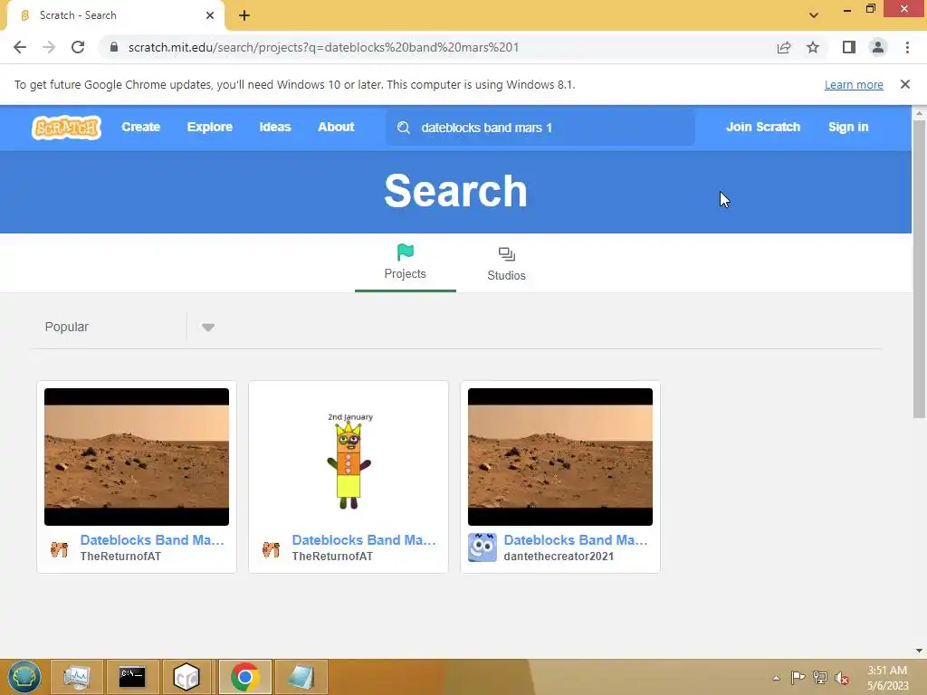The image size is (927, 695).
Task: Click scrollbar down arrow
Action: 920,651
